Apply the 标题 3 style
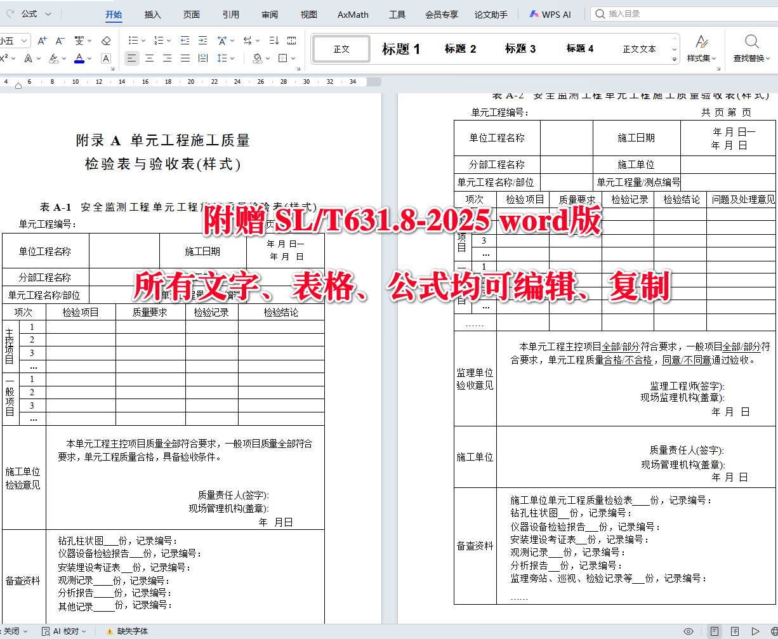 click(x=520, y=49)
